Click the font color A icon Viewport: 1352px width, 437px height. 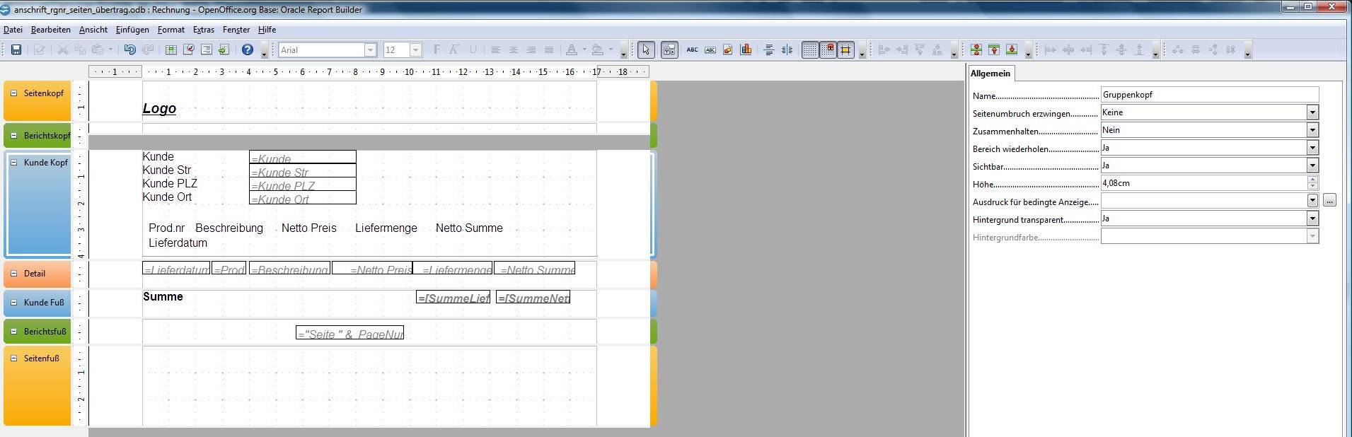[572, 49]
